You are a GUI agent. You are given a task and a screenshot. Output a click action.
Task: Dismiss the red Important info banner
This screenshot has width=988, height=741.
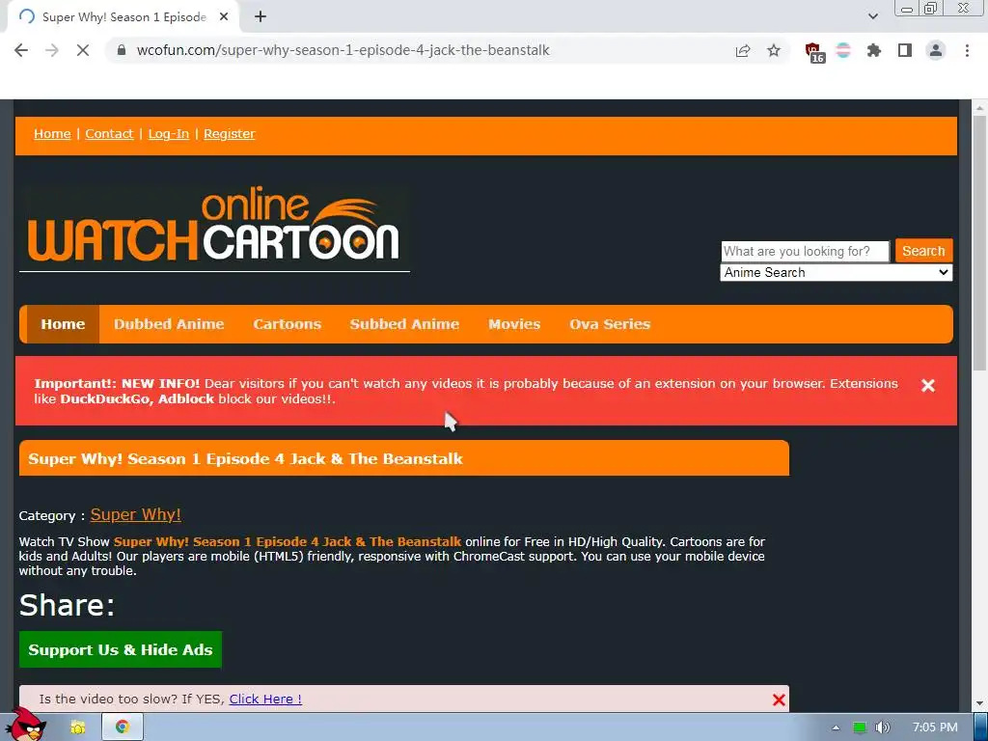coord(928,386)
